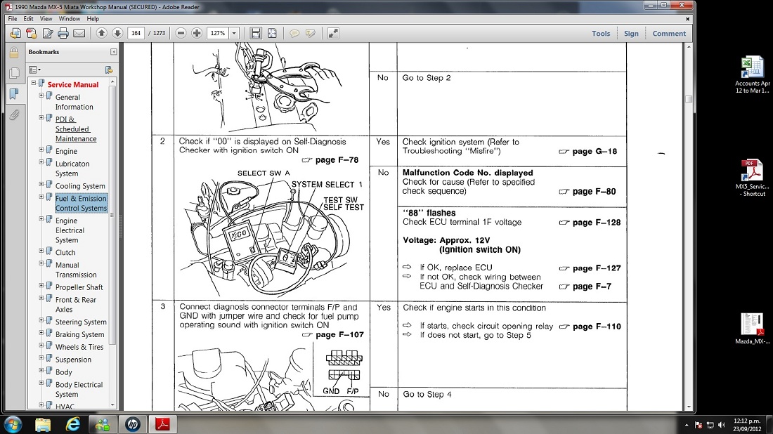This screenshot has width=773, height=434.
Task: Click the page number field showing 164
Action: (x=136, y=33)
